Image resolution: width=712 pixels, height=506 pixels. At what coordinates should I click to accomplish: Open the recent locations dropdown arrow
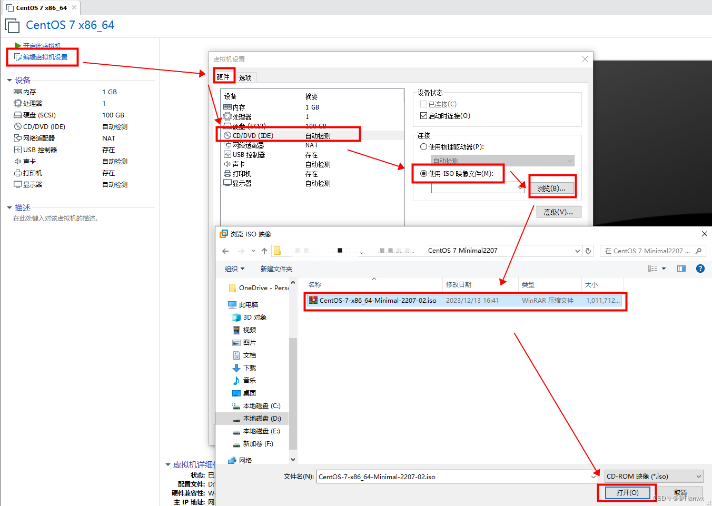tap(253, 251)
